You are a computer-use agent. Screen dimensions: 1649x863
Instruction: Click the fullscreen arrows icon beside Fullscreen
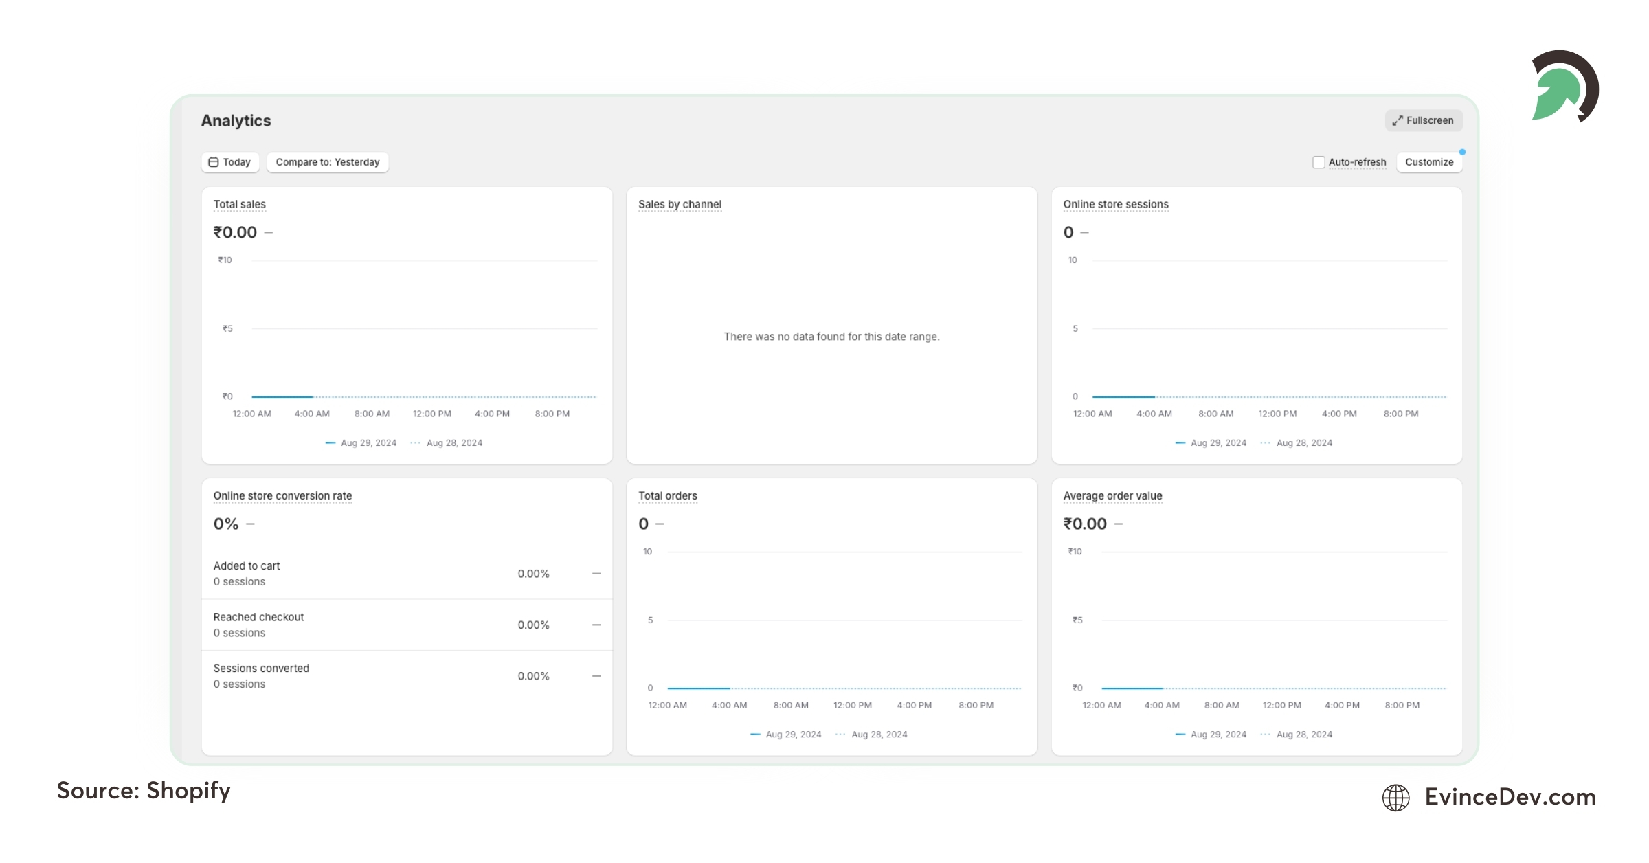(1398, 120)
